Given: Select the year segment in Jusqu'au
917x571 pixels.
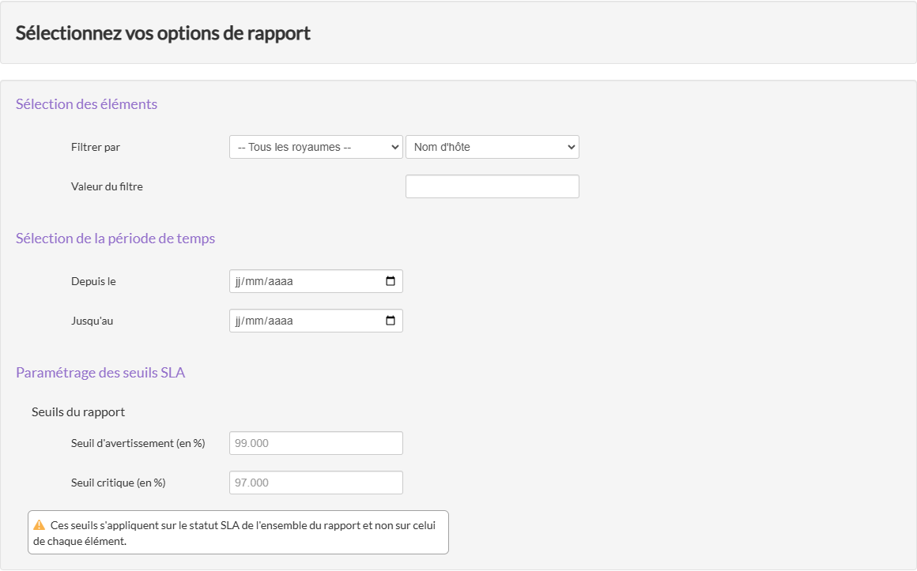Looking at the screenshot, I should 281,321.
